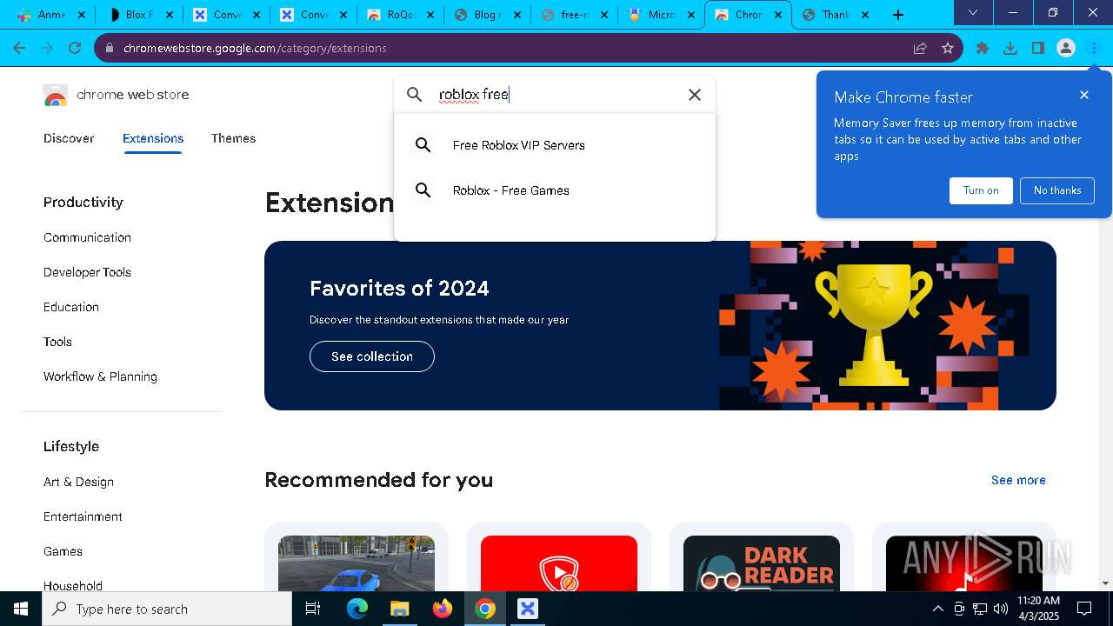Open the Education category
This screenshot has height=626, width=1113.
click(71, 307)
